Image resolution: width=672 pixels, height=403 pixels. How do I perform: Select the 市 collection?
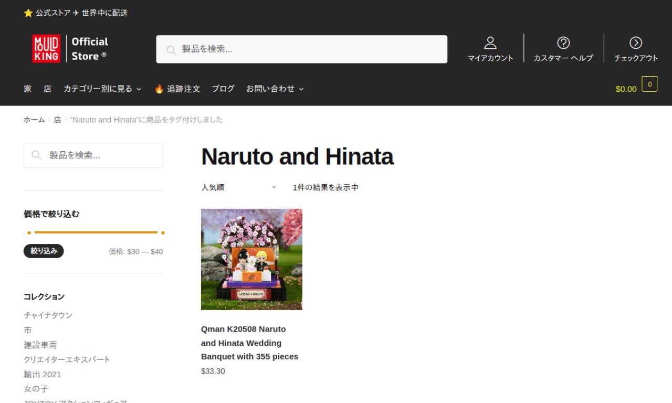27,330
